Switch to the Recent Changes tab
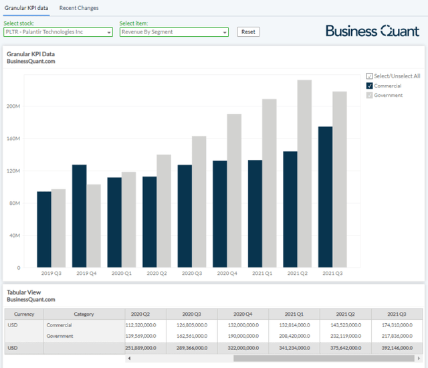The width and height of the screenshot is (428, 368). click(x=78, y=8)
